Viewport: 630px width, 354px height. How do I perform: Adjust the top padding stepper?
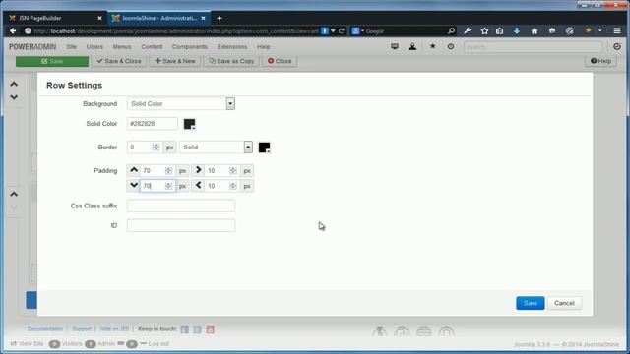click(168, 170)
